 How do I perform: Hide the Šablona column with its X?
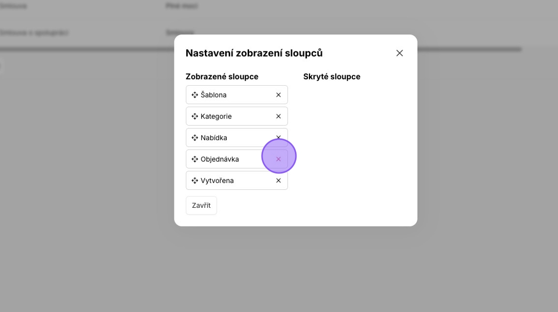click(x=279, y=95)
